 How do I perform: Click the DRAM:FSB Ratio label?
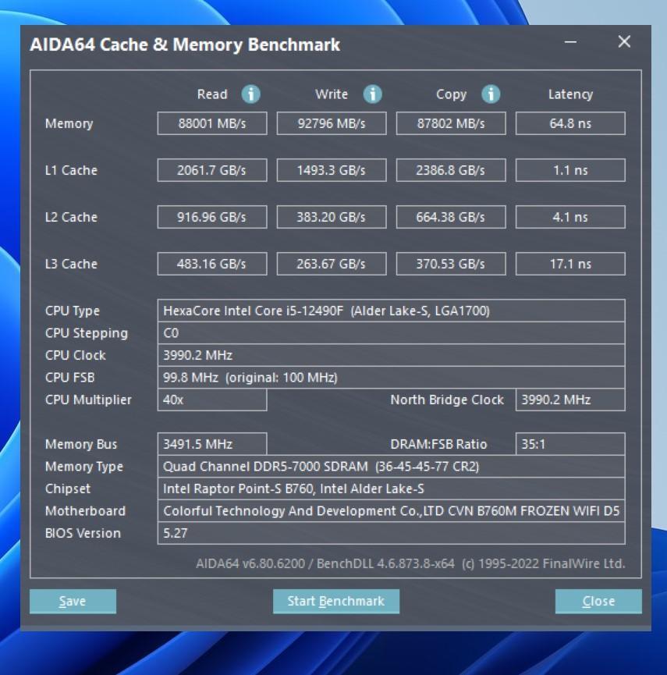click(438, 444)
